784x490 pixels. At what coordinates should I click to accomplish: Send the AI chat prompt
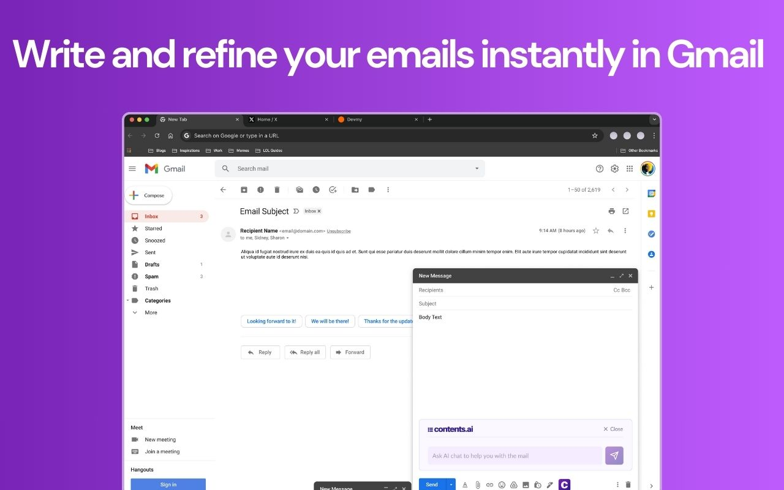tap(614, 456)
